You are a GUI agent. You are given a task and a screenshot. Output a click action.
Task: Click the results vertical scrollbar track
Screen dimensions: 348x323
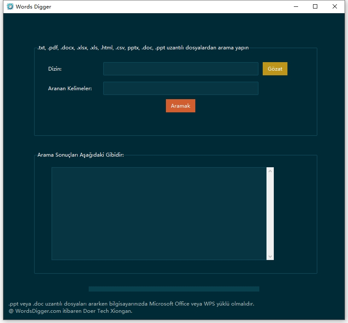pyautogui.click(x=270, y=213)
